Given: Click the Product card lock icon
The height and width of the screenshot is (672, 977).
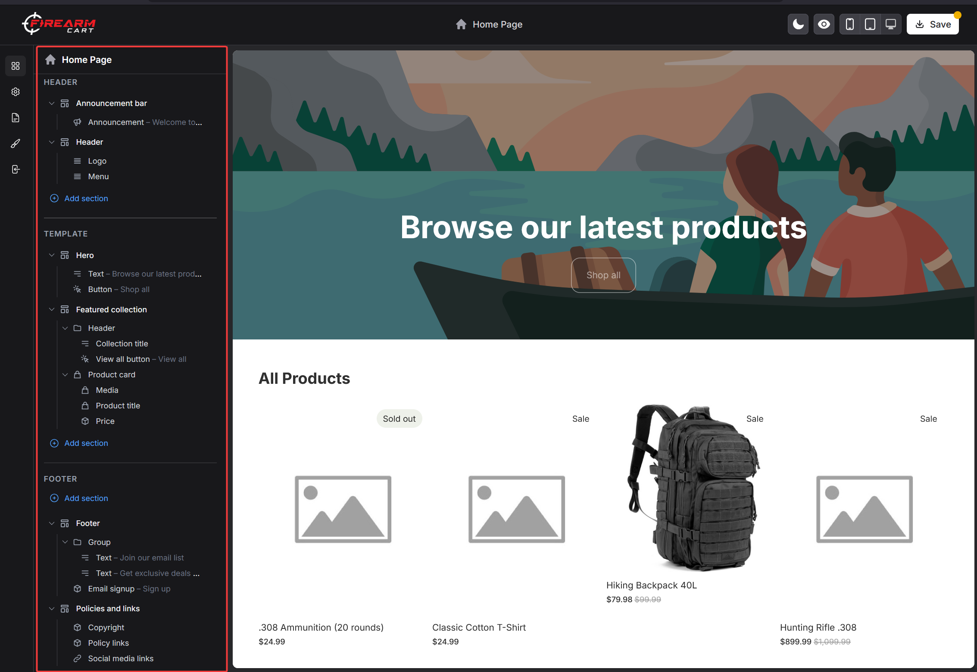Looking at the screenshot, I should pyautogui.click(x=78, y=375).
